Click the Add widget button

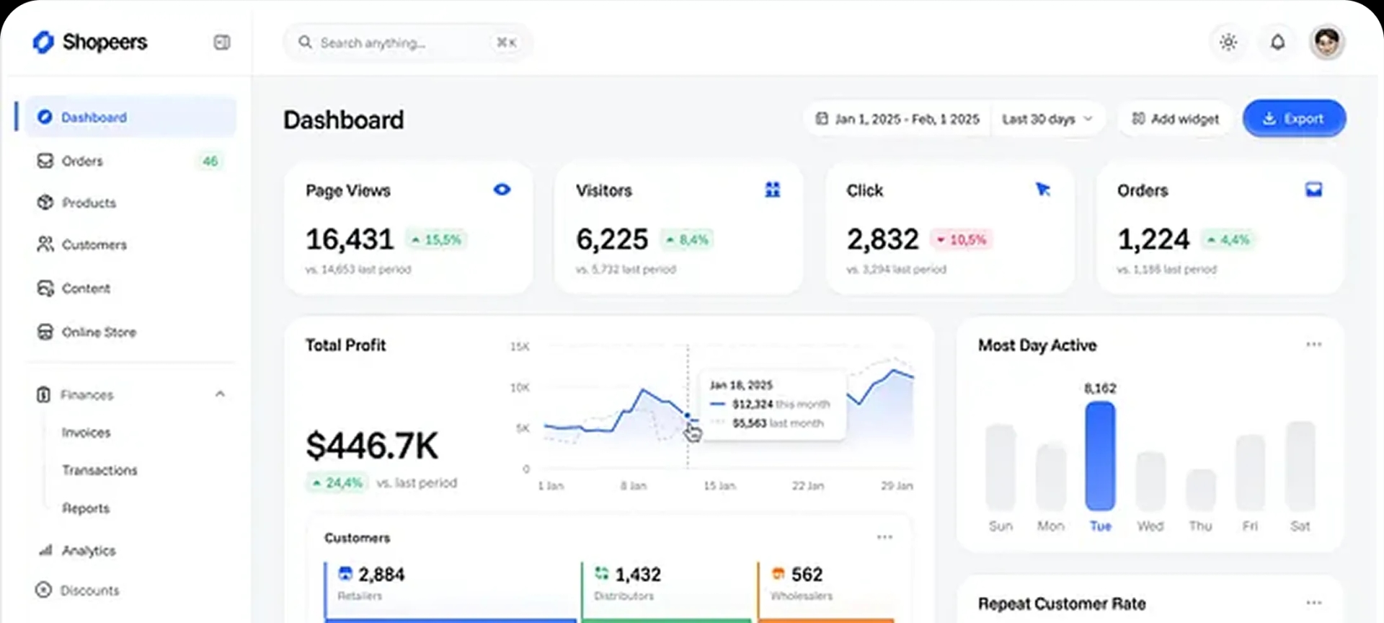tap(1175, 119)
